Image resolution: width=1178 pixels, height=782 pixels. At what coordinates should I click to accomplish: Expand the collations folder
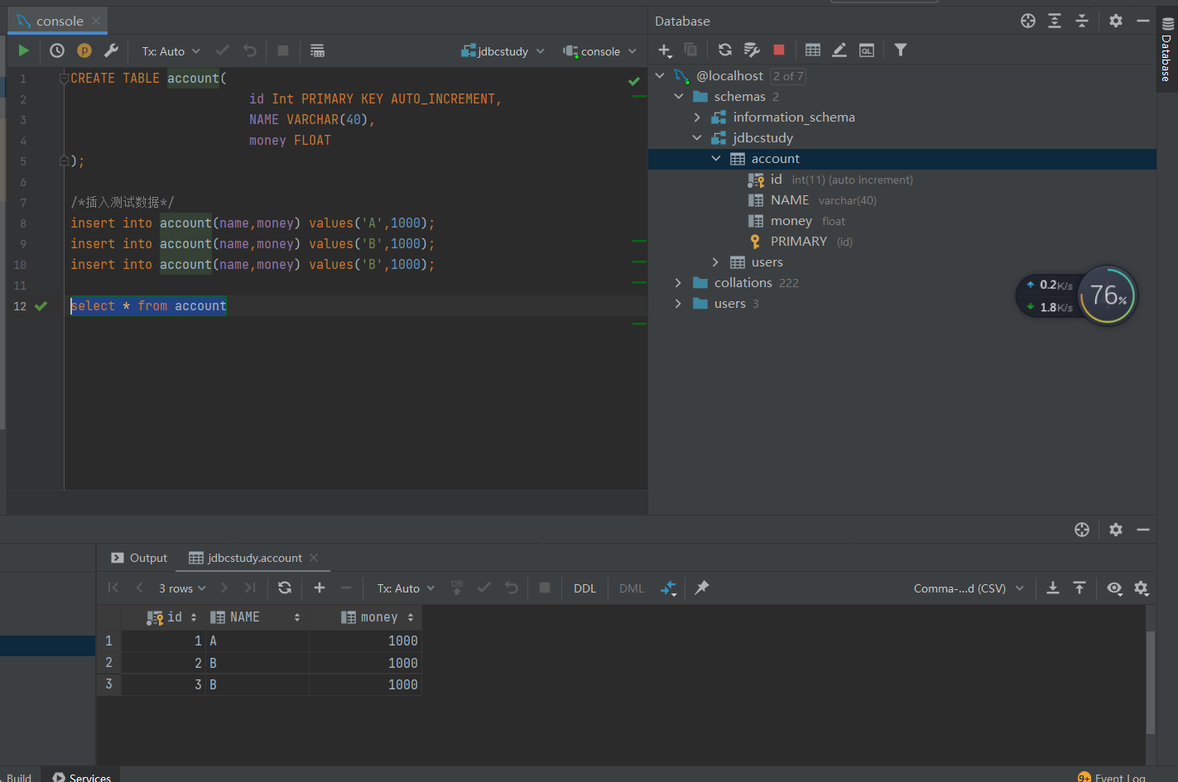pos(679,282)
